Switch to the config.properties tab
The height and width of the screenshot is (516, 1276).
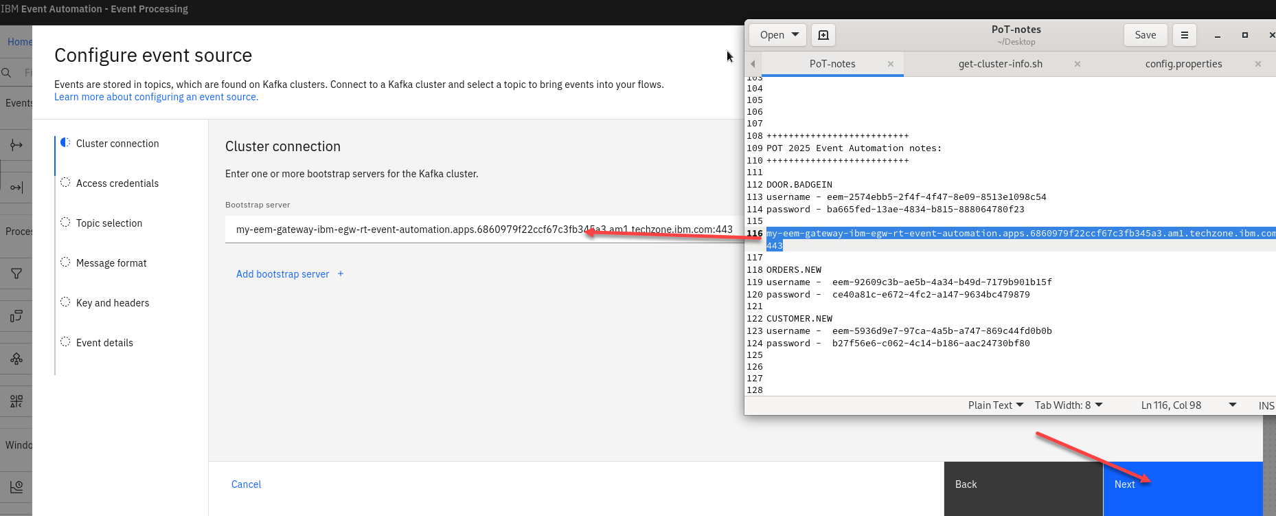click(x=1183, y=64)
